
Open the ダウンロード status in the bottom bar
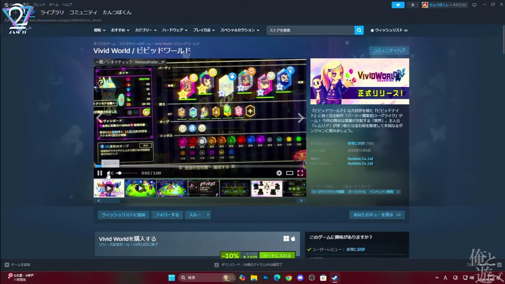coord(248,265)
